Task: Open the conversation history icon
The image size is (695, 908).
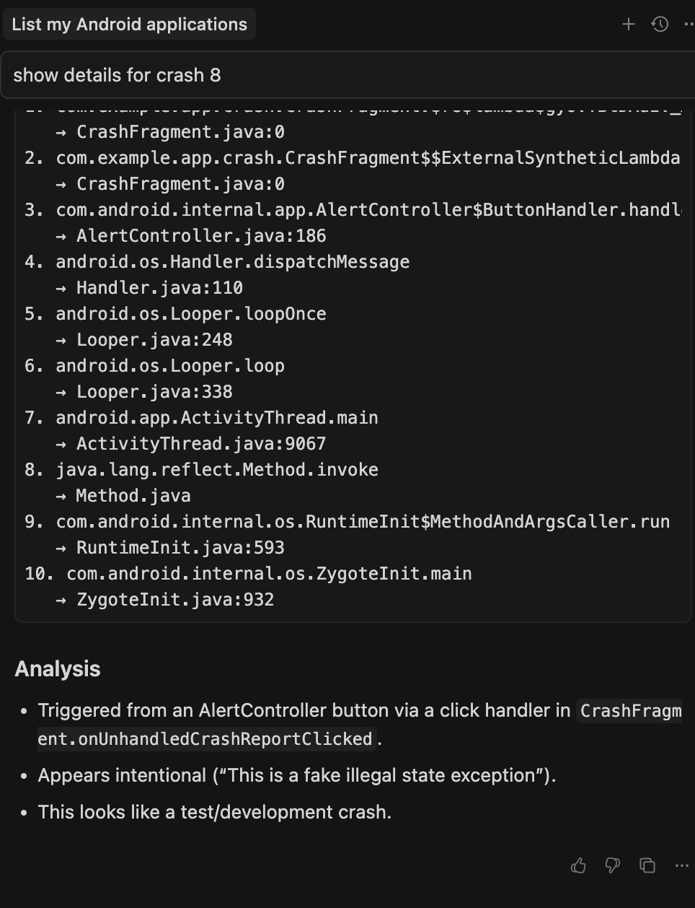Action: pos(660,24)
